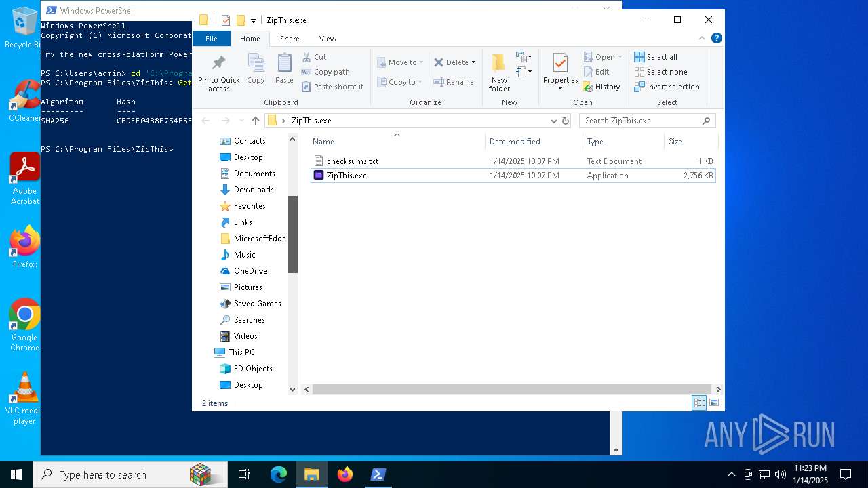Switch to the View ribbon tab
This screenshot has height=488, width=868.
(x=328, y=39)
